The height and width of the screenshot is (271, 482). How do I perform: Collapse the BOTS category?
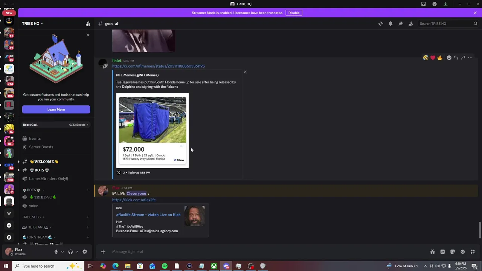[x=34, y=190]
